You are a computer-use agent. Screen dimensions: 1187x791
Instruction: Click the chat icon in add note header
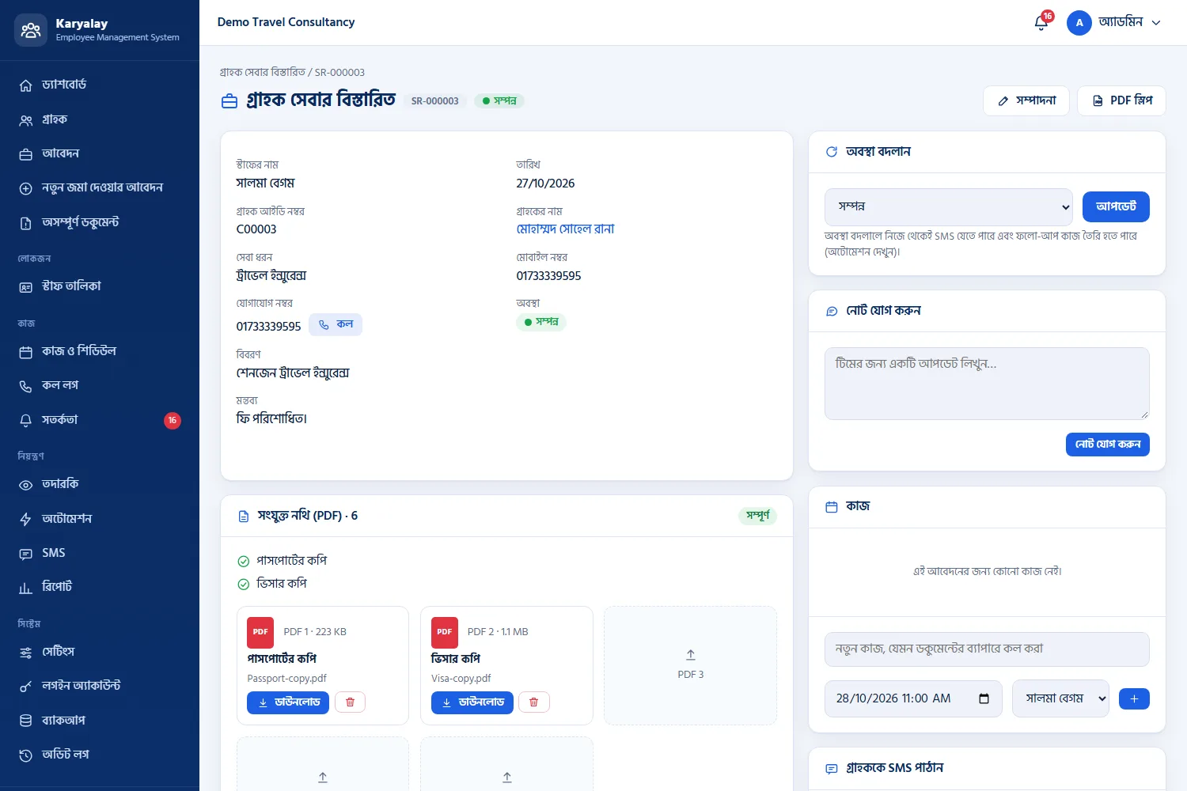[x=832, y=312]
